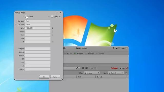Confirm contact with OK button
Image resolution: width=164 pixels, height=92 pixels.
point(44,77)
